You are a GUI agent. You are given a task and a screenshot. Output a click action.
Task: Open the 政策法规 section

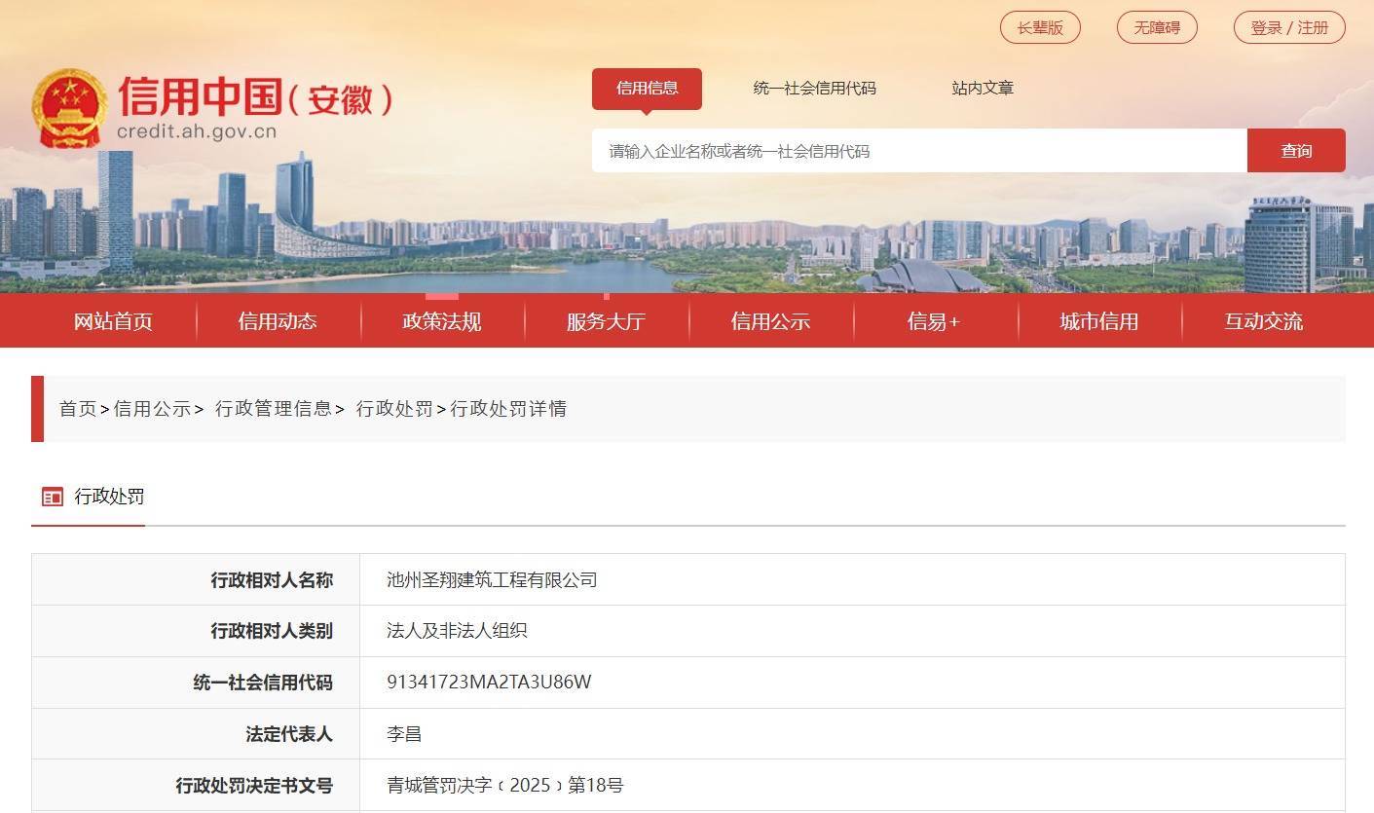[x=442, y=320]
